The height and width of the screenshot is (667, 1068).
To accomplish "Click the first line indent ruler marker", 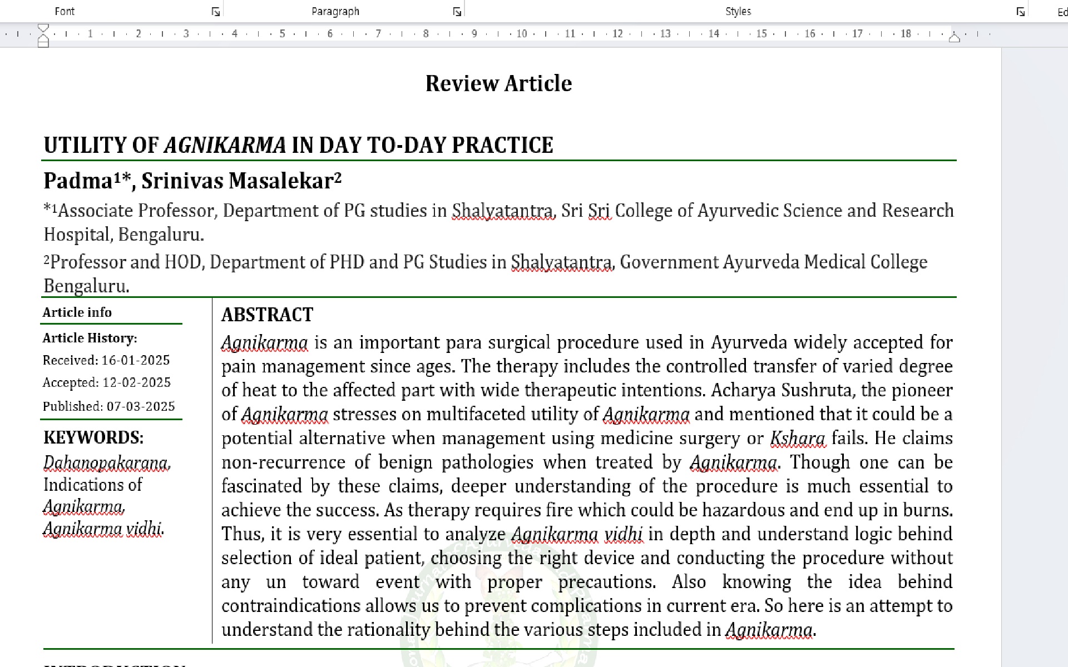I will (x=43, y=28).
